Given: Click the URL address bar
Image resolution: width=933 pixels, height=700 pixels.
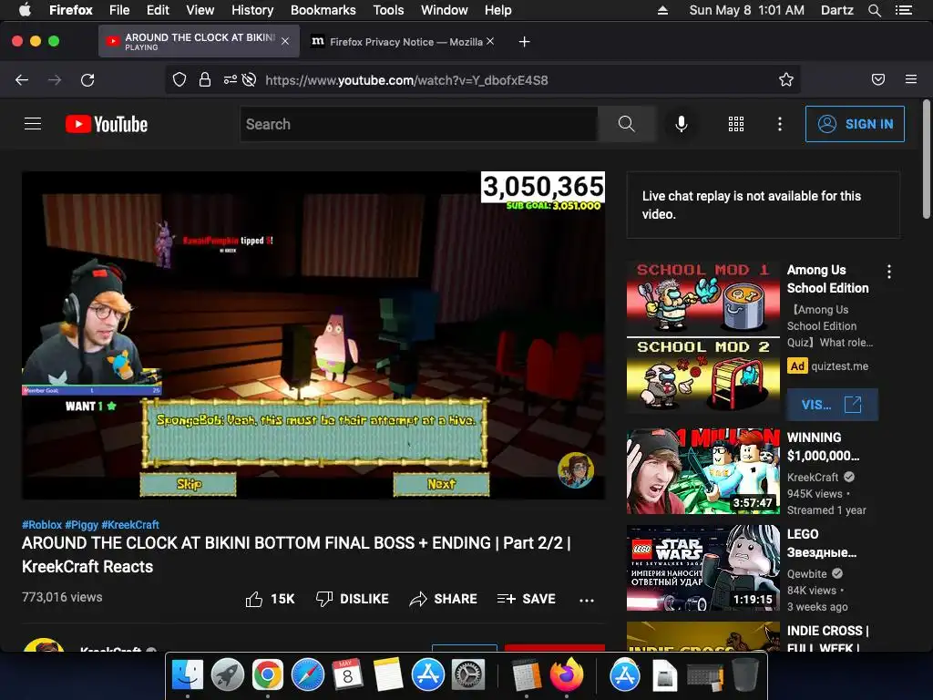Looking at the screenshot, I should pos(483,80).
